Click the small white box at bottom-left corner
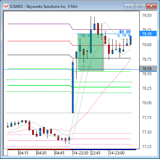 6,152
